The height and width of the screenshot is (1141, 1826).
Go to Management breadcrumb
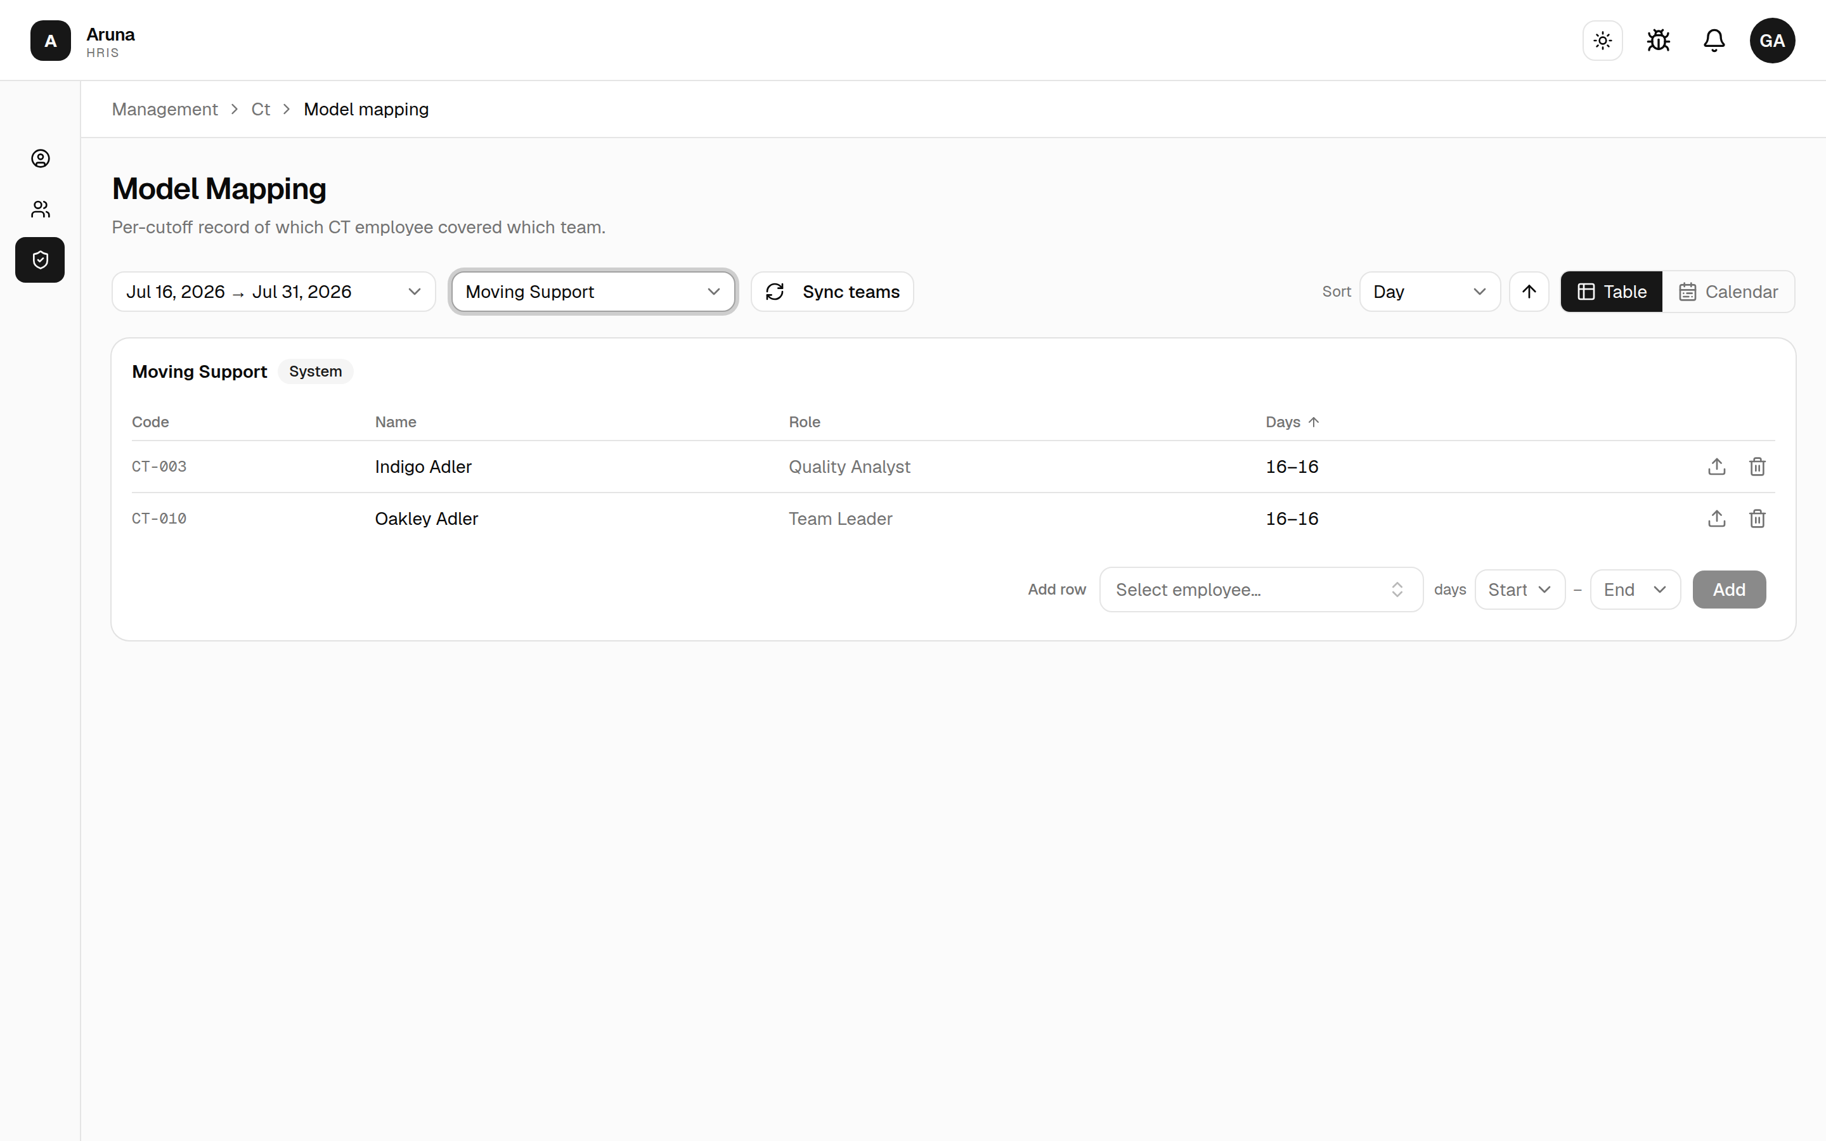164,110
